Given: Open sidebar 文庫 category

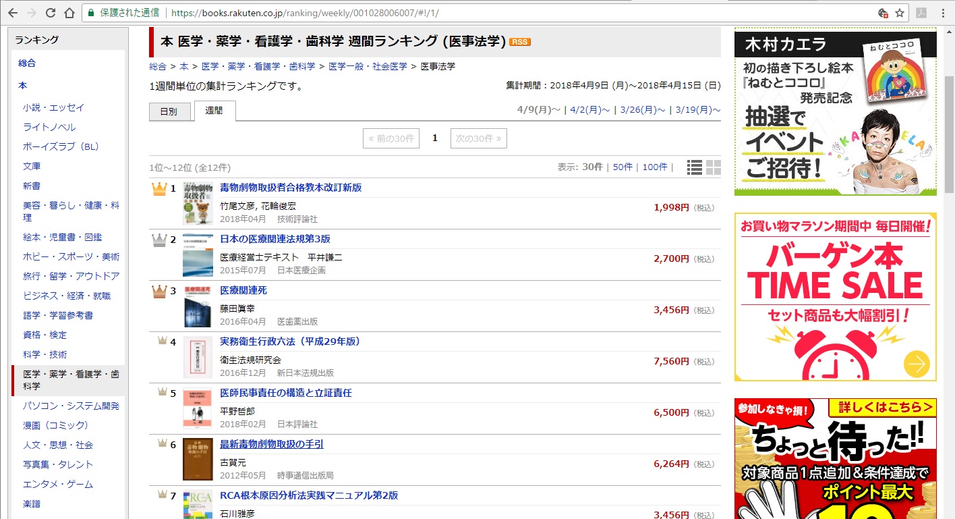Looking at the screenshot, I should tap(32, 166).
